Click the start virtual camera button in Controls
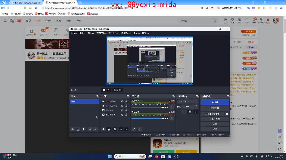Viewport: 286px width, 160px height. pos(212,114)
